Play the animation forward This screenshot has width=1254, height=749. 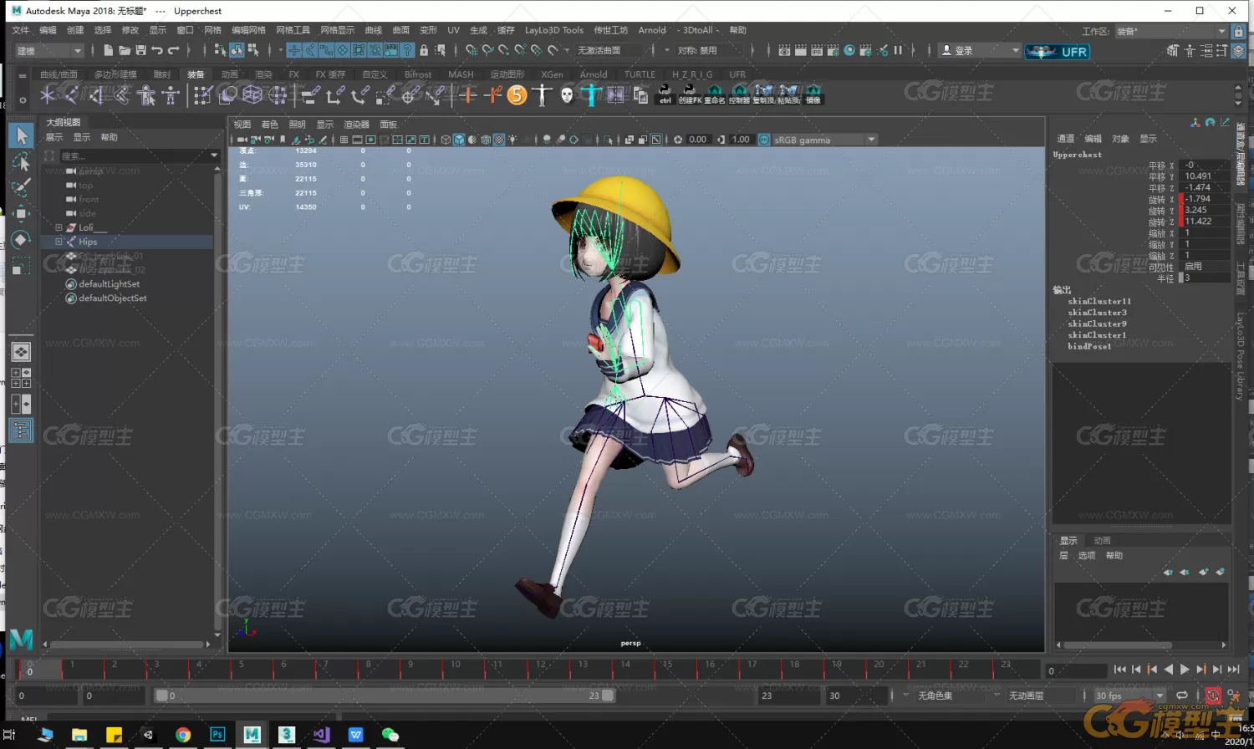pyautogui.click(x=1185, y=670)
